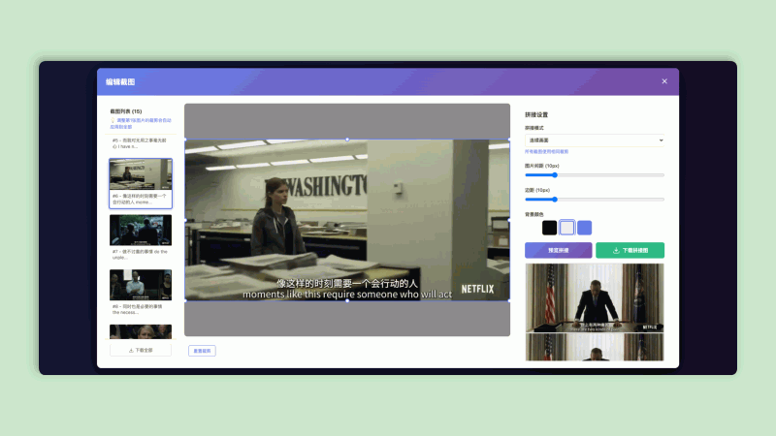
Task: Click the 编辑截图 dialog title
Action: pos(120,81)
